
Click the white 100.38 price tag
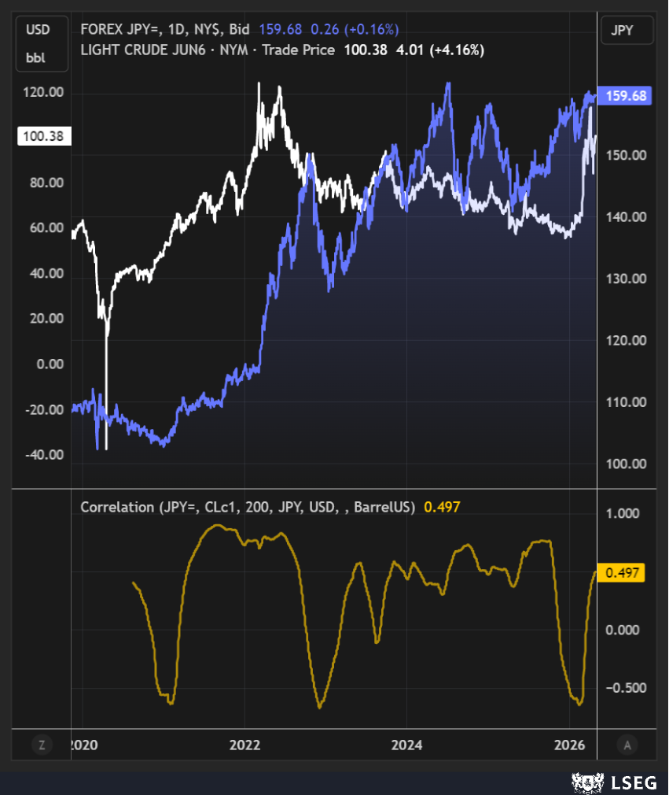pos(44,137)
